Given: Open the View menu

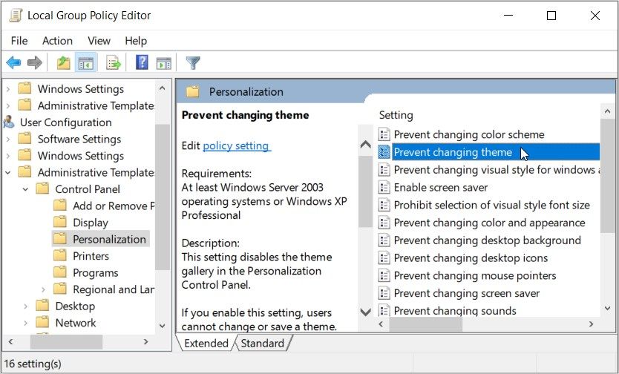Looking at the screenshot, I should click(x=99, y=41).
